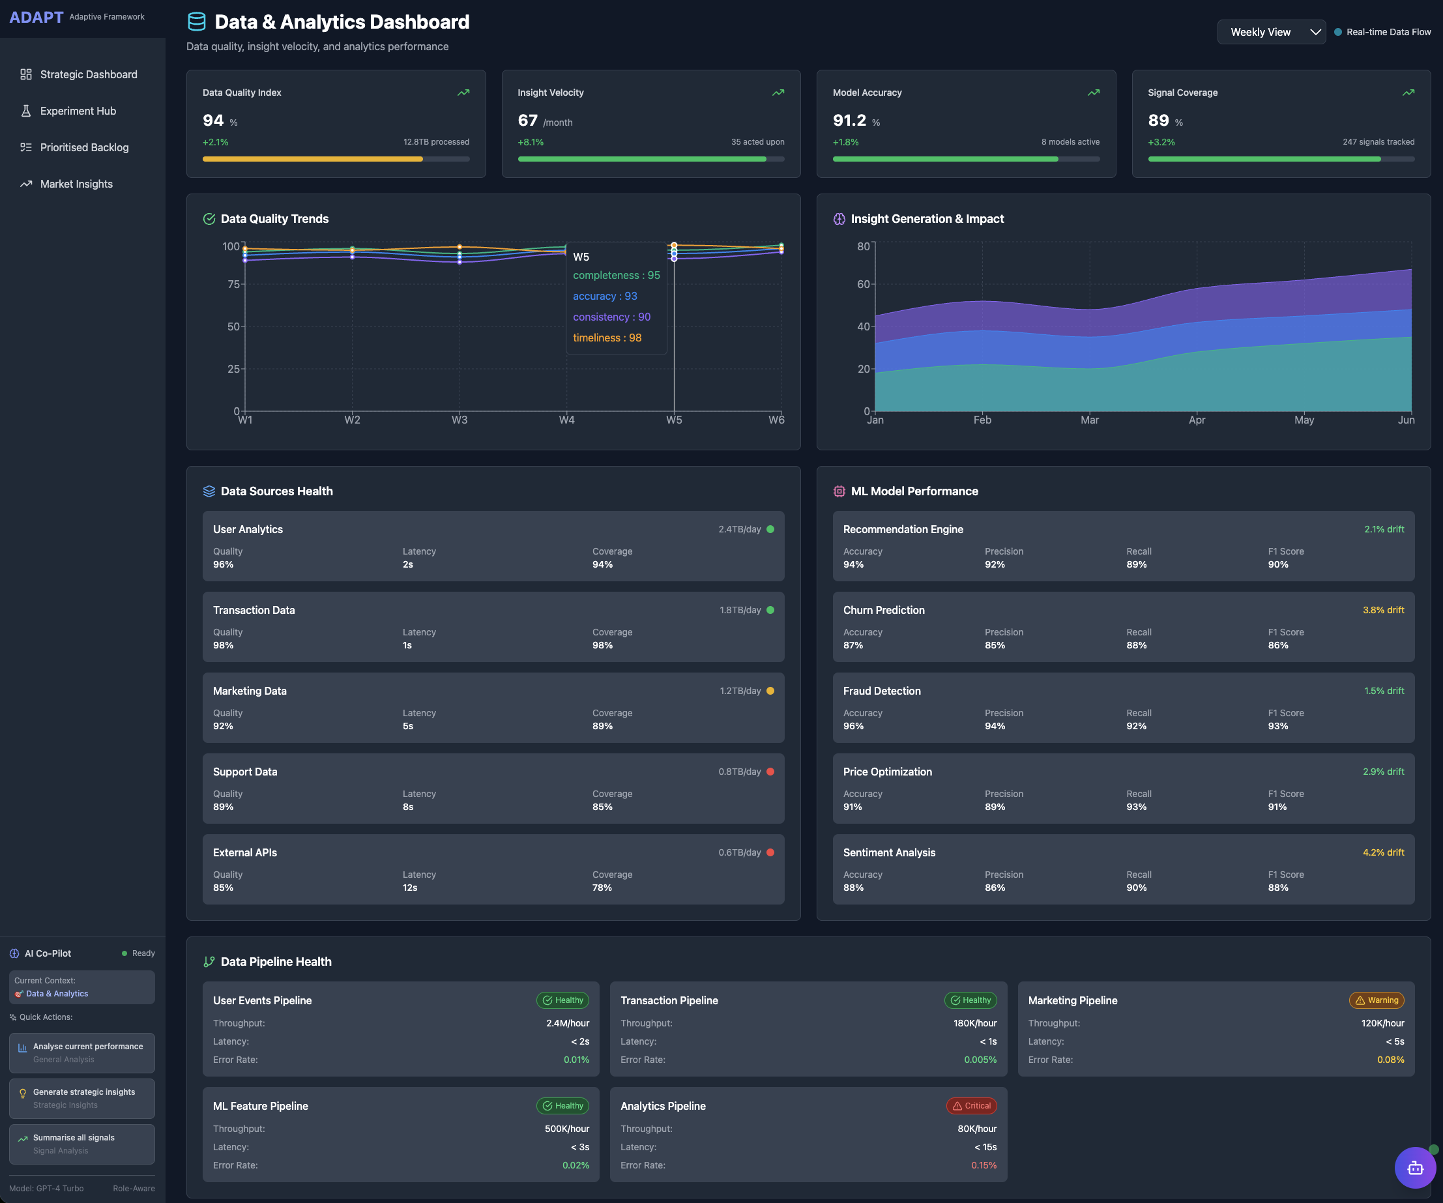Click the database icon beside dashboard title
Viewport: 1443px width, 1203px height.
[197, 22]
